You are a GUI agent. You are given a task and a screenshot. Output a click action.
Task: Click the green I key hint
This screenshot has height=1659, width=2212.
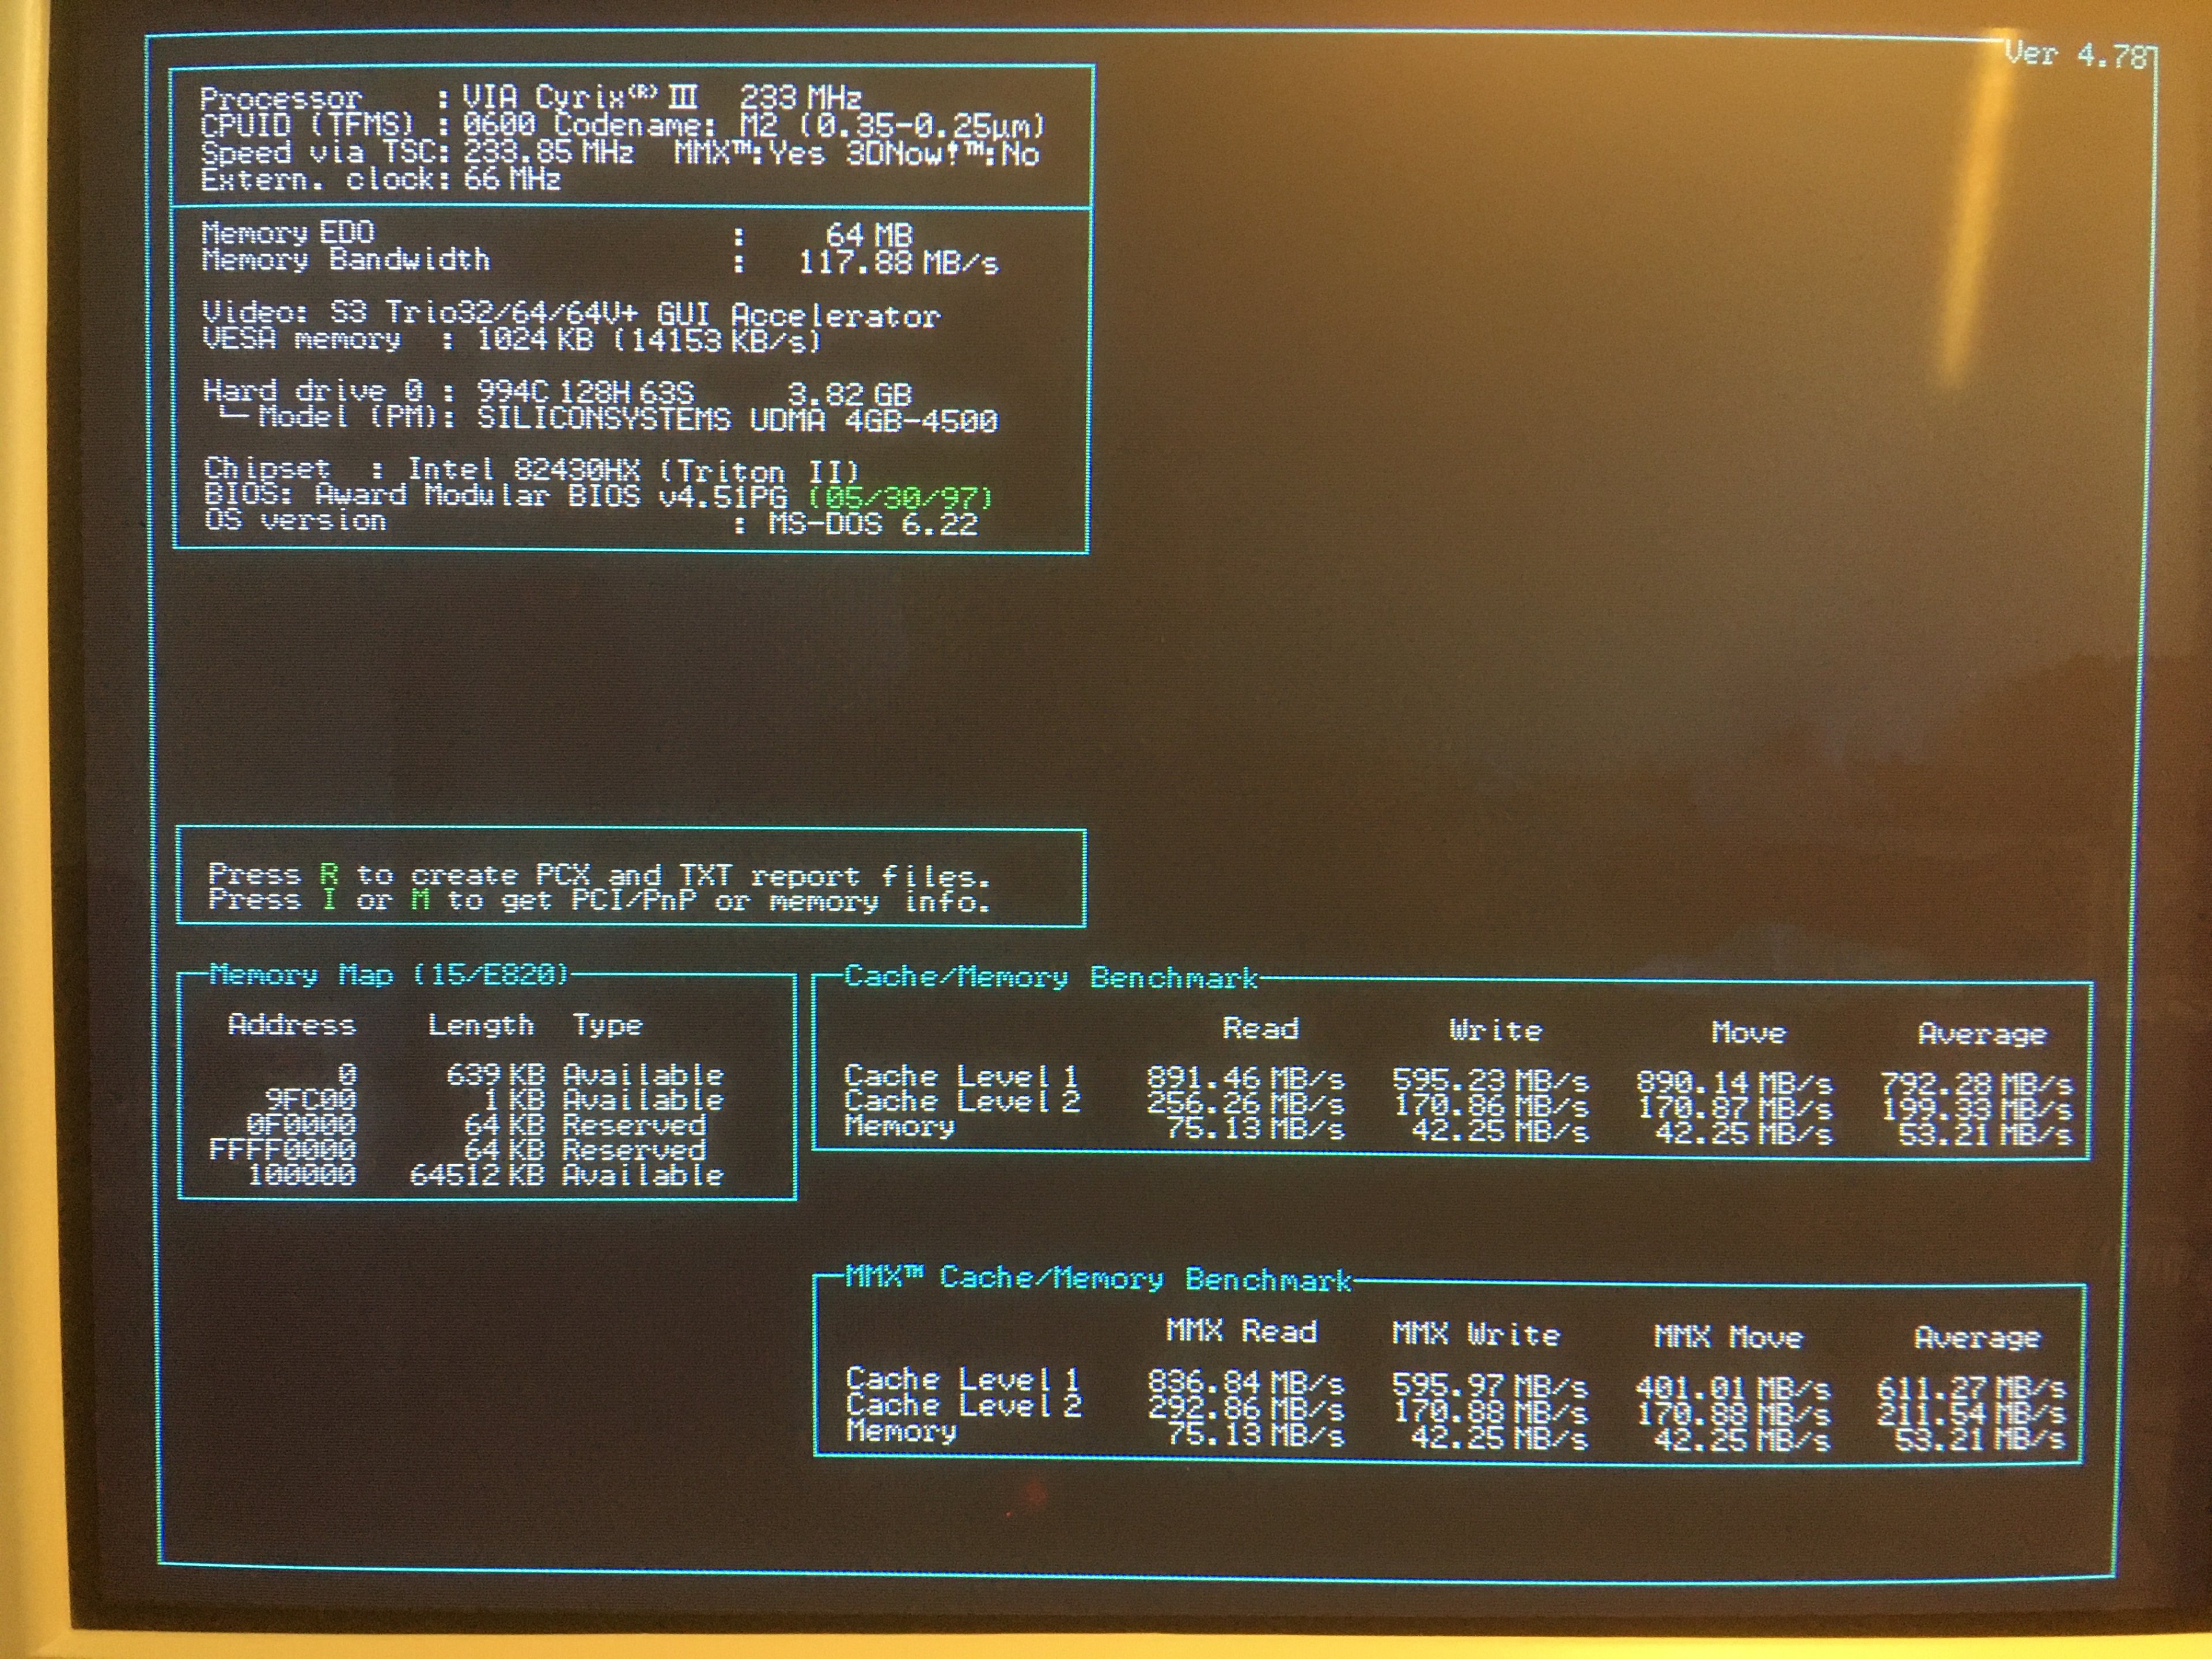[x=329, y=900]
